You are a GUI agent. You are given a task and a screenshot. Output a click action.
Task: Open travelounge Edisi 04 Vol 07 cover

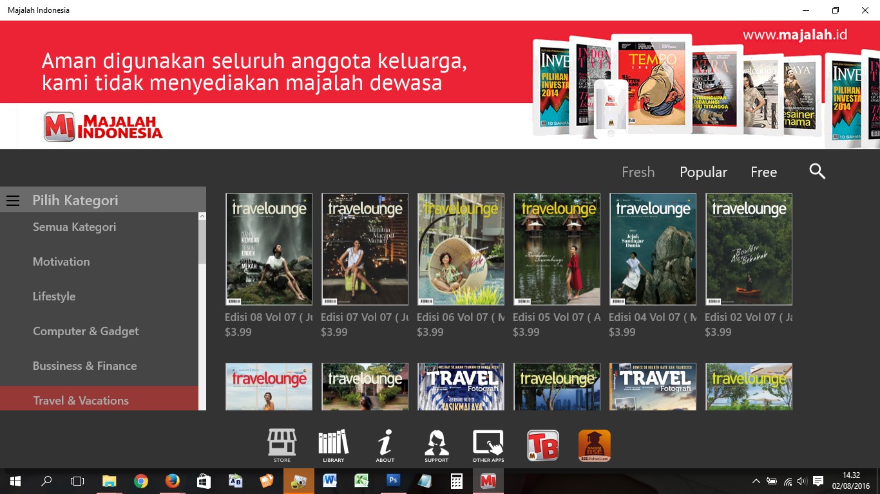tap(653, 249)
